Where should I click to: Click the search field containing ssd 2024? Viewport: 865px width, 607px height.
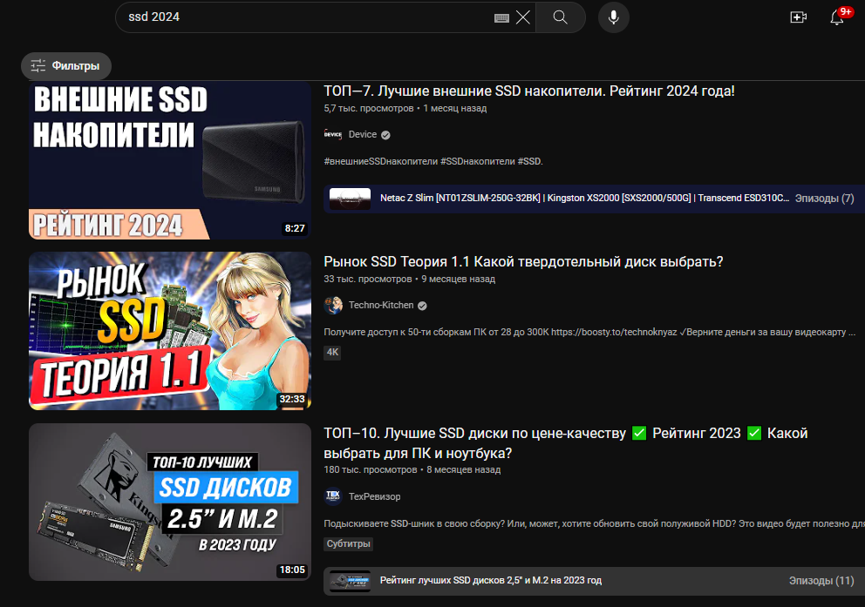pyautogui.click(x=305, y=17)
